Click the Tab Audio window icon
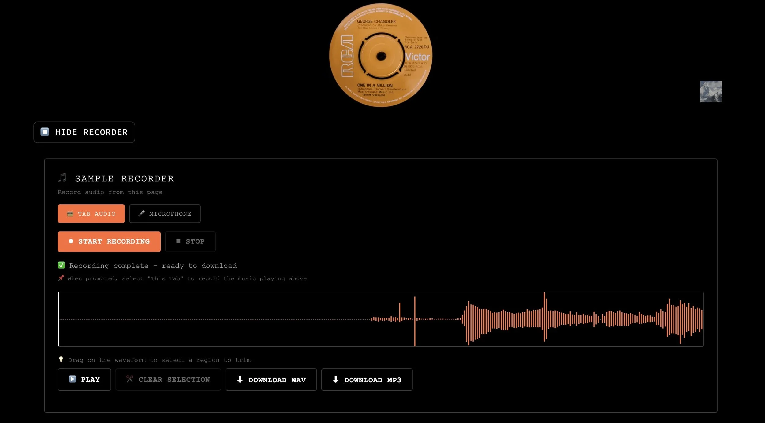The height and width of the screenshot is (423, 765). tap(70, 214)
